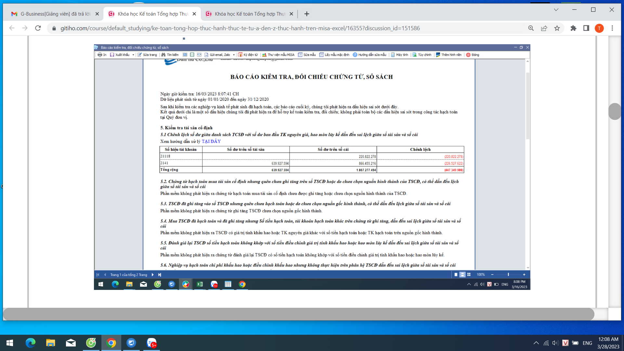Viewport: 624px width, 351px height.
Task: Open Microsoft Edge from the bottom taskbar
Action: pyautogui.click(x=31, y=343)
